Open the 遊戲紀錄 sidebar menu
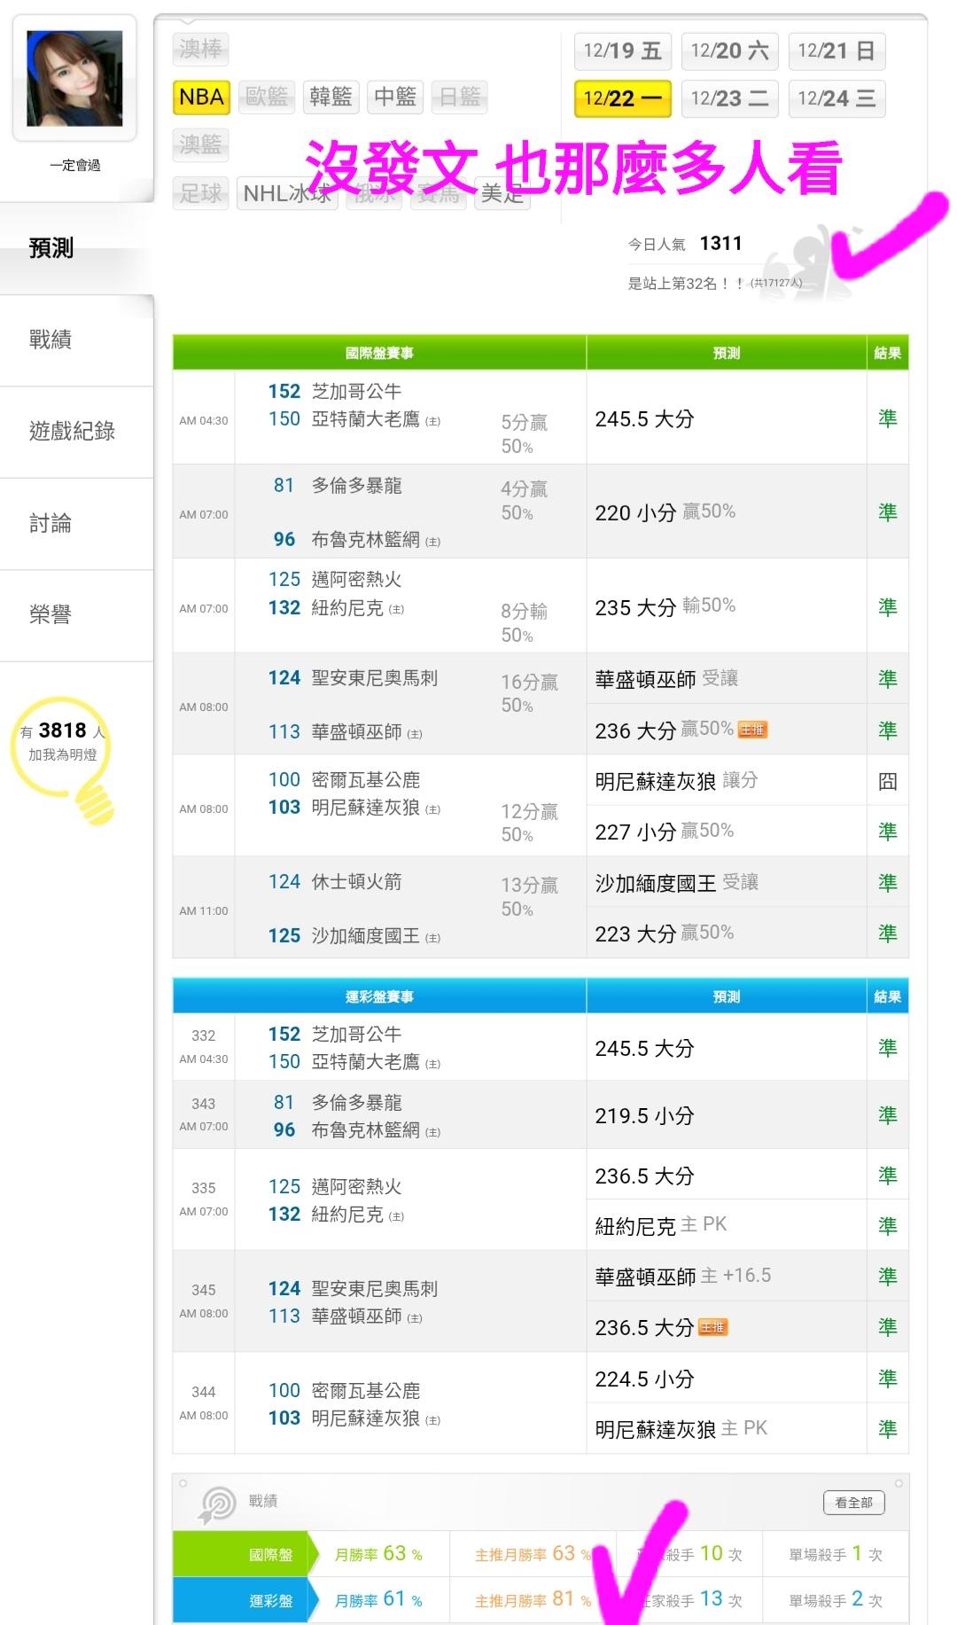This screenshot has height=1625, width=957. pos(72,432)
